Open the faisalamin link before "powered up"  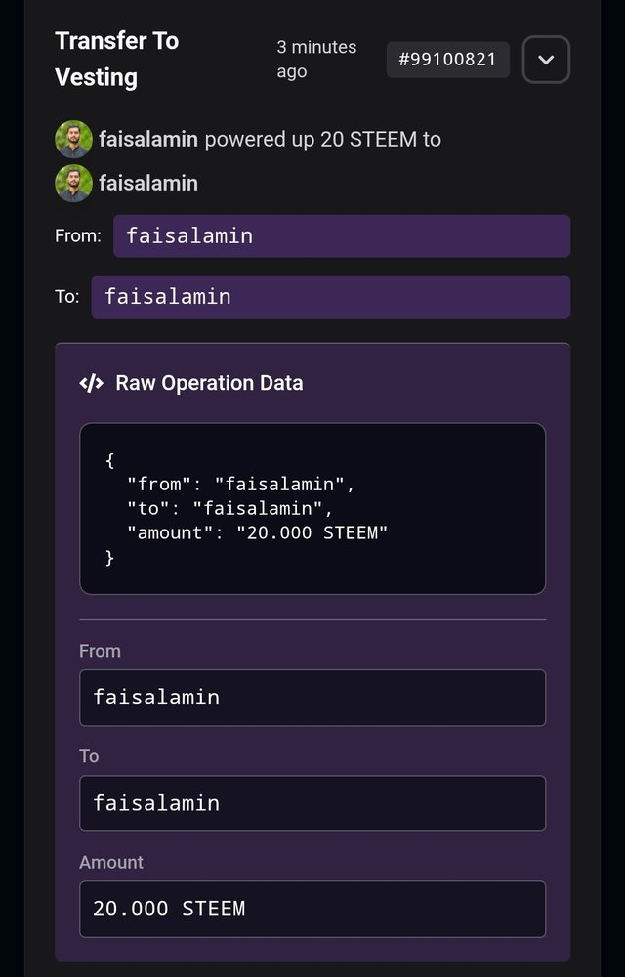tap(148, 140)
